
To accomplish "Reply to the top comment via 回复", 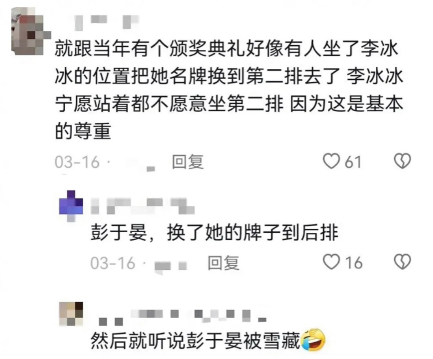I will click(x=188, y=161).
